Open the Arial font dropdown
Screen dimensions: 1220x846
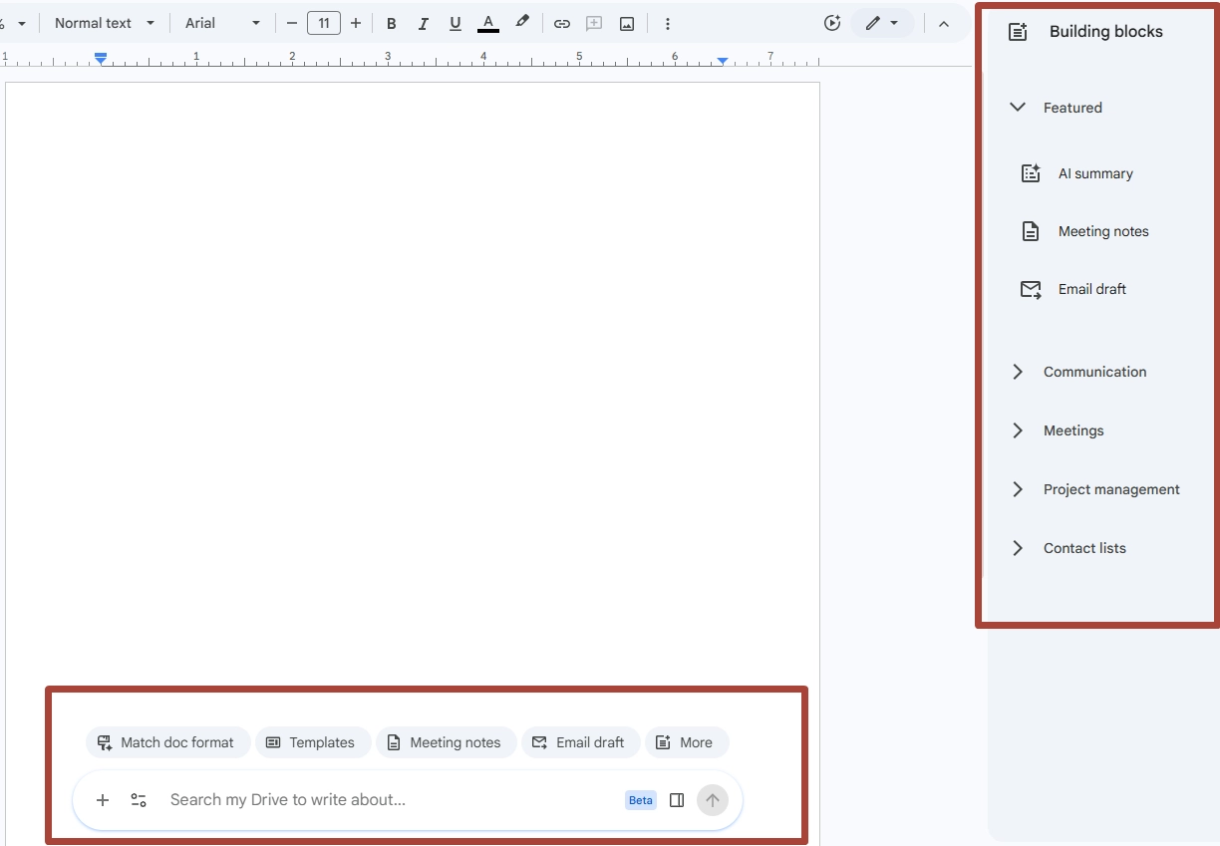(222, 23)
